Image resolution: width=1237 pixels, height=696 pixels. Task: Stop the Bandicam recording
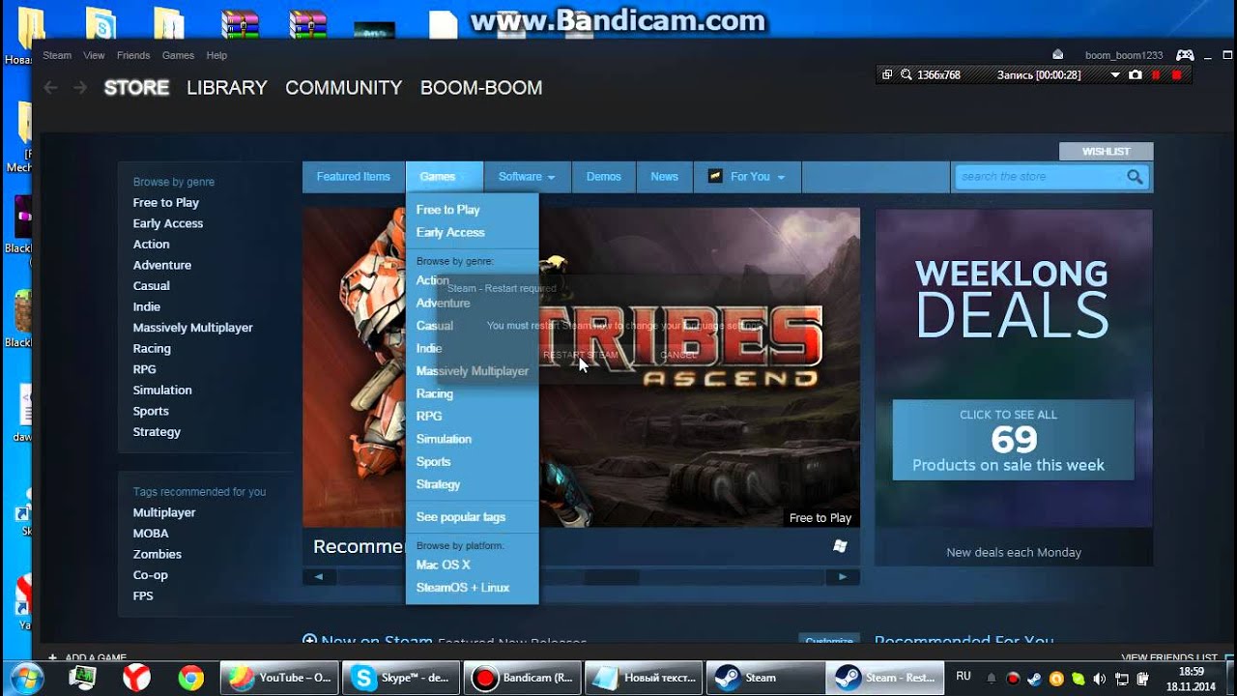coord(1176,74)
